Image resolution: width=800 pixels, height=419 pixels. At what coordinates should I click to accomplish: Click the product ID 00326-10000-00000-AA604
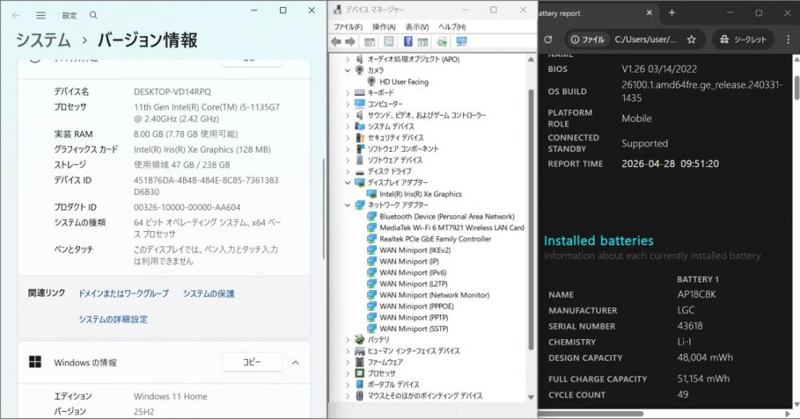pyautogui.click(x=186, y=207)
